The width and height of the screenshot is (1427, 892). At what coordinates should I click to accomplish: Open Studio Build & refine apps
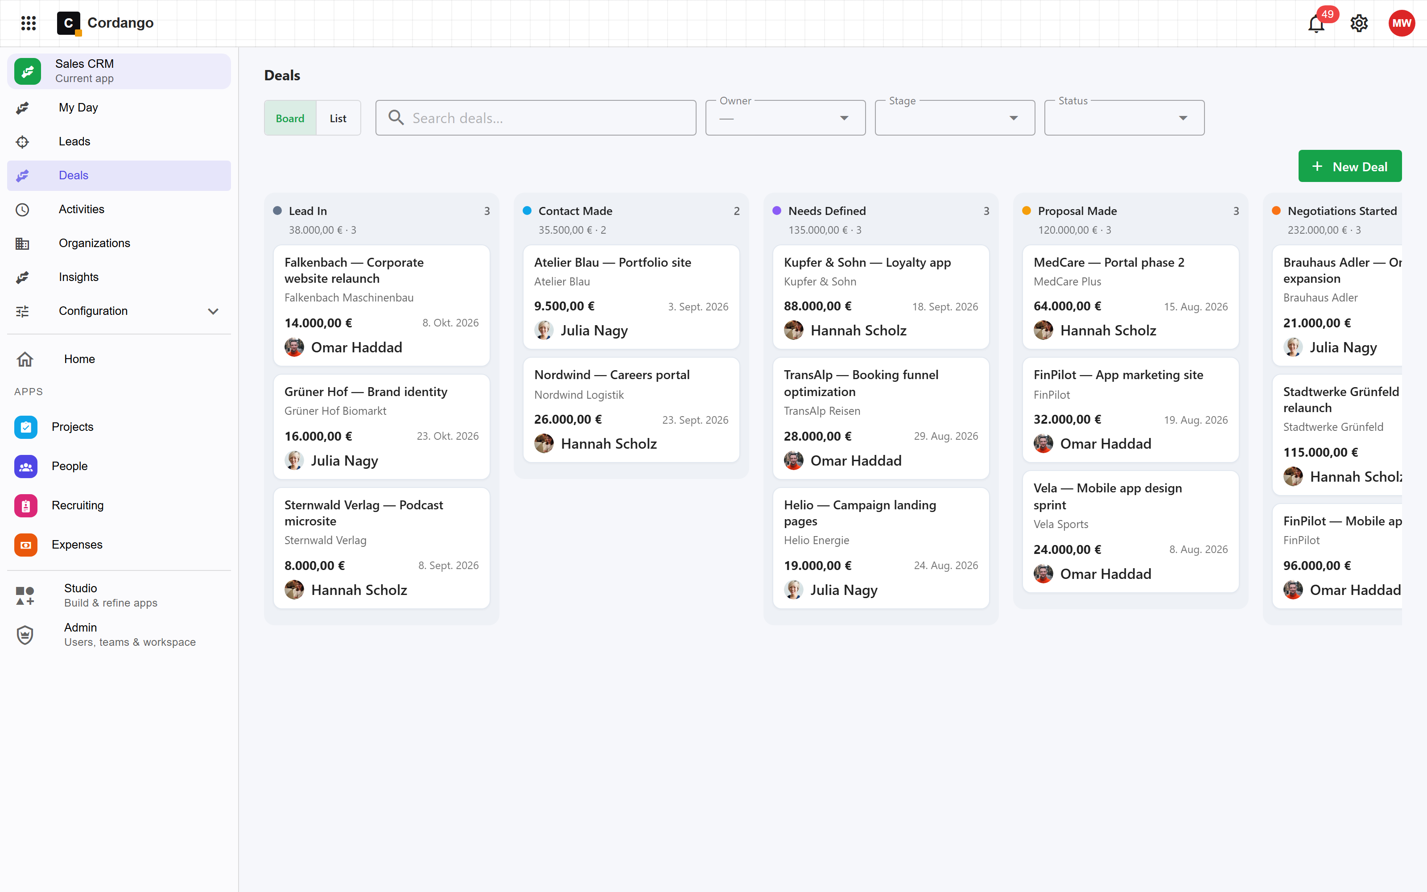coord(119,596)
